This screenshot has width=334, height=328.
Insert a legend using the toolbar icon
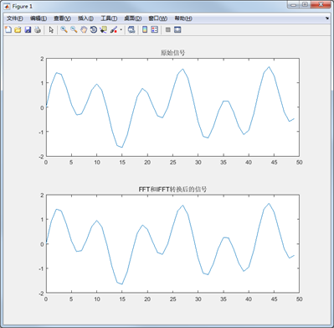154,29
